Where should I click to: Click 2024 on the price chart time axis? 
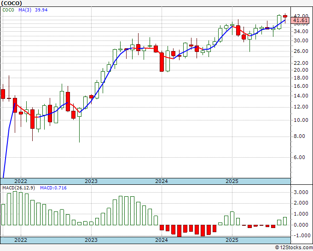click(162, 181)
